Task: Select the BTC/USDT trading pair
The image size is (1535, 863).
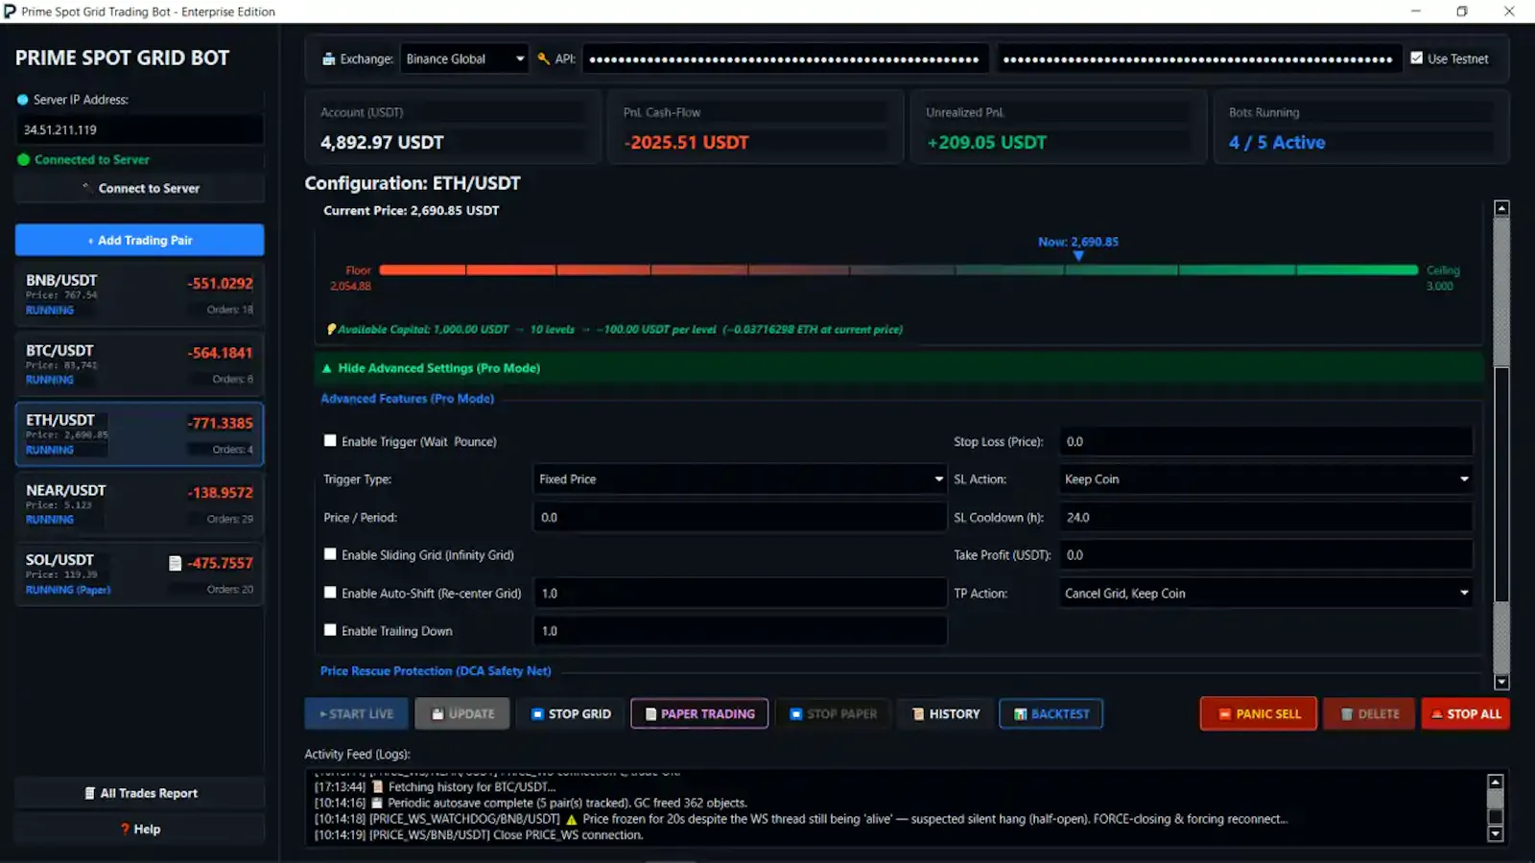Action: pyautogui.click(x=139, y=364)
